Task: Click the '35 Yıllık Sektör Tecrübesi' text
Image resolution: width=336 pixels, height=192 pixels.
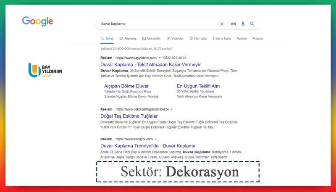Action: tap(195, 91)
